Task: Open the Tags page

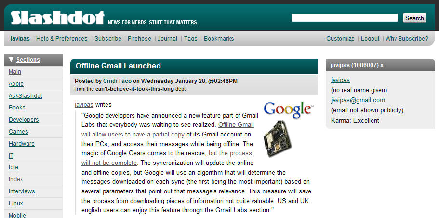Action: 191,39
